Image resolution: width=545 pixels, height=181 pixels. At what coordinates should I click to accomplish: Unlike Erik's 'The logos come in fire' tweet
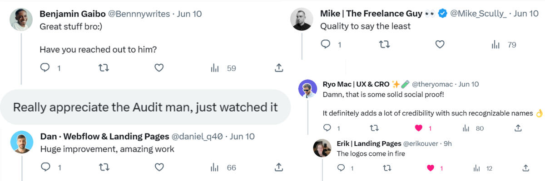click(x=430, y=168)
